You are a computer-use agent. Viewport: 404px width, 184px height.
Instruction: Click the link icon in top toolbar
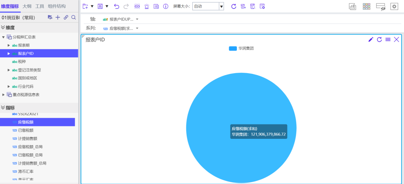[x=137, y=6]
